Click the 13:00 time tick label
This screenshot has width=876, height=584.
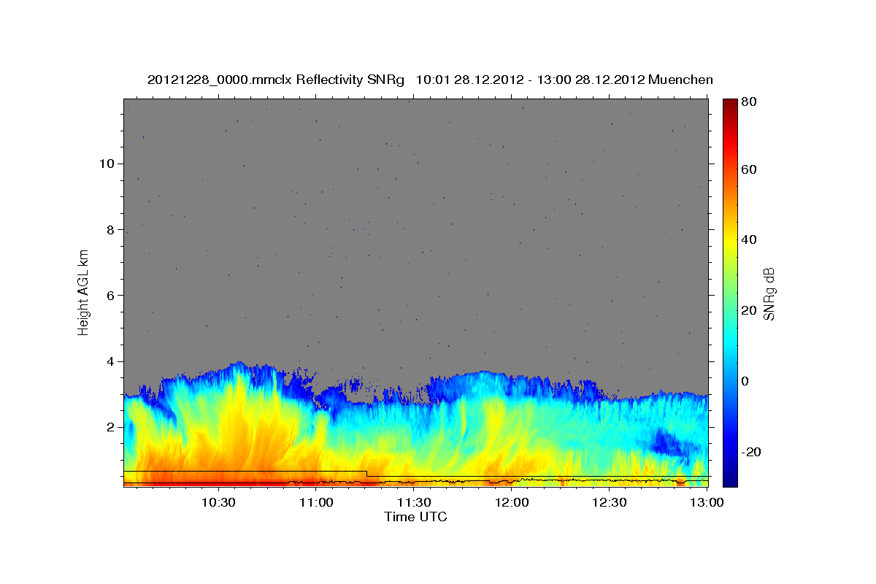[707, 502]
